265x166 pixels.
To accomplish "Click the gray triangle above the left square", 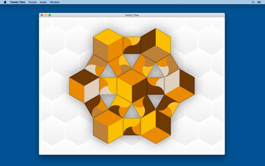I will [x=108, y=72].
